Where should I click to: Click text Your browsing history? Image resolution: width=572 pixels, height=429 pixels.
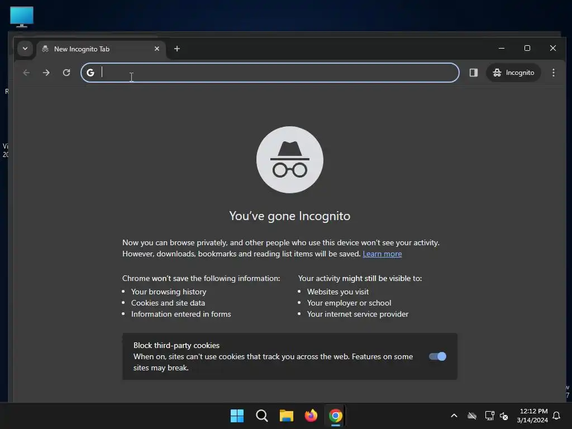click(169, 292)
